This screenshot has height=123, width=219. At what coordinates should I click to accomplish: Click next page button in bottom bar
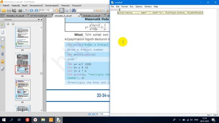tap(93, 114)
